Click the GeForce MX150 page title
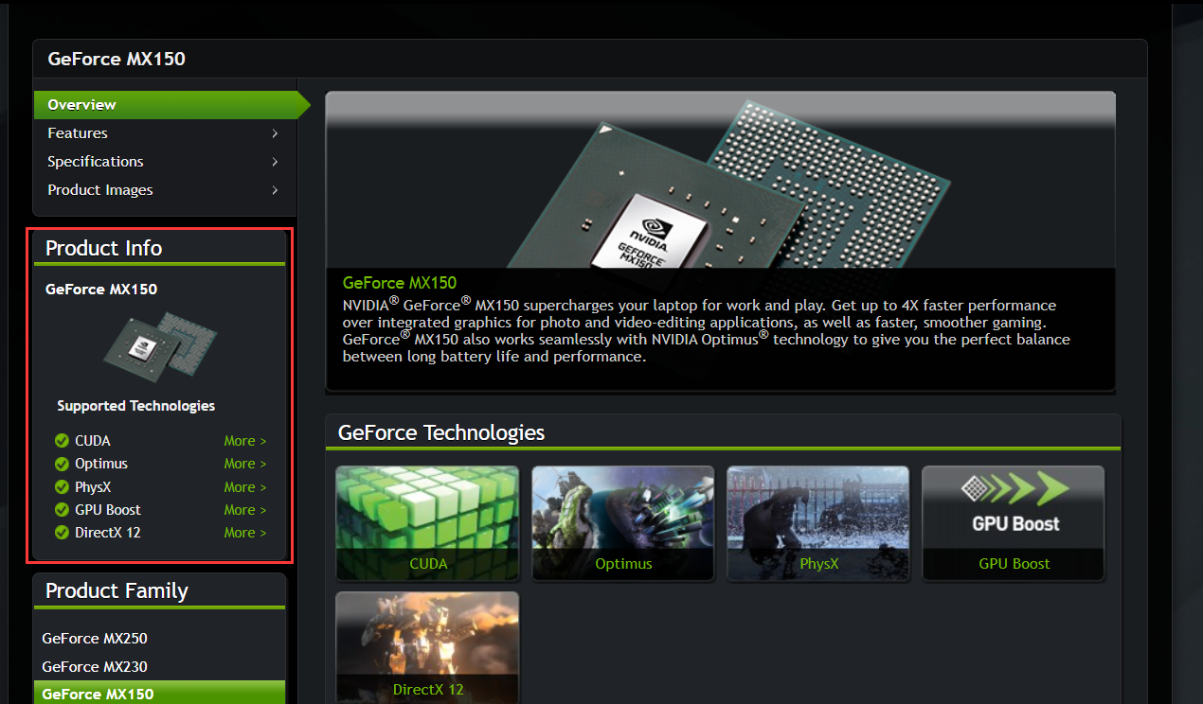 117,60
